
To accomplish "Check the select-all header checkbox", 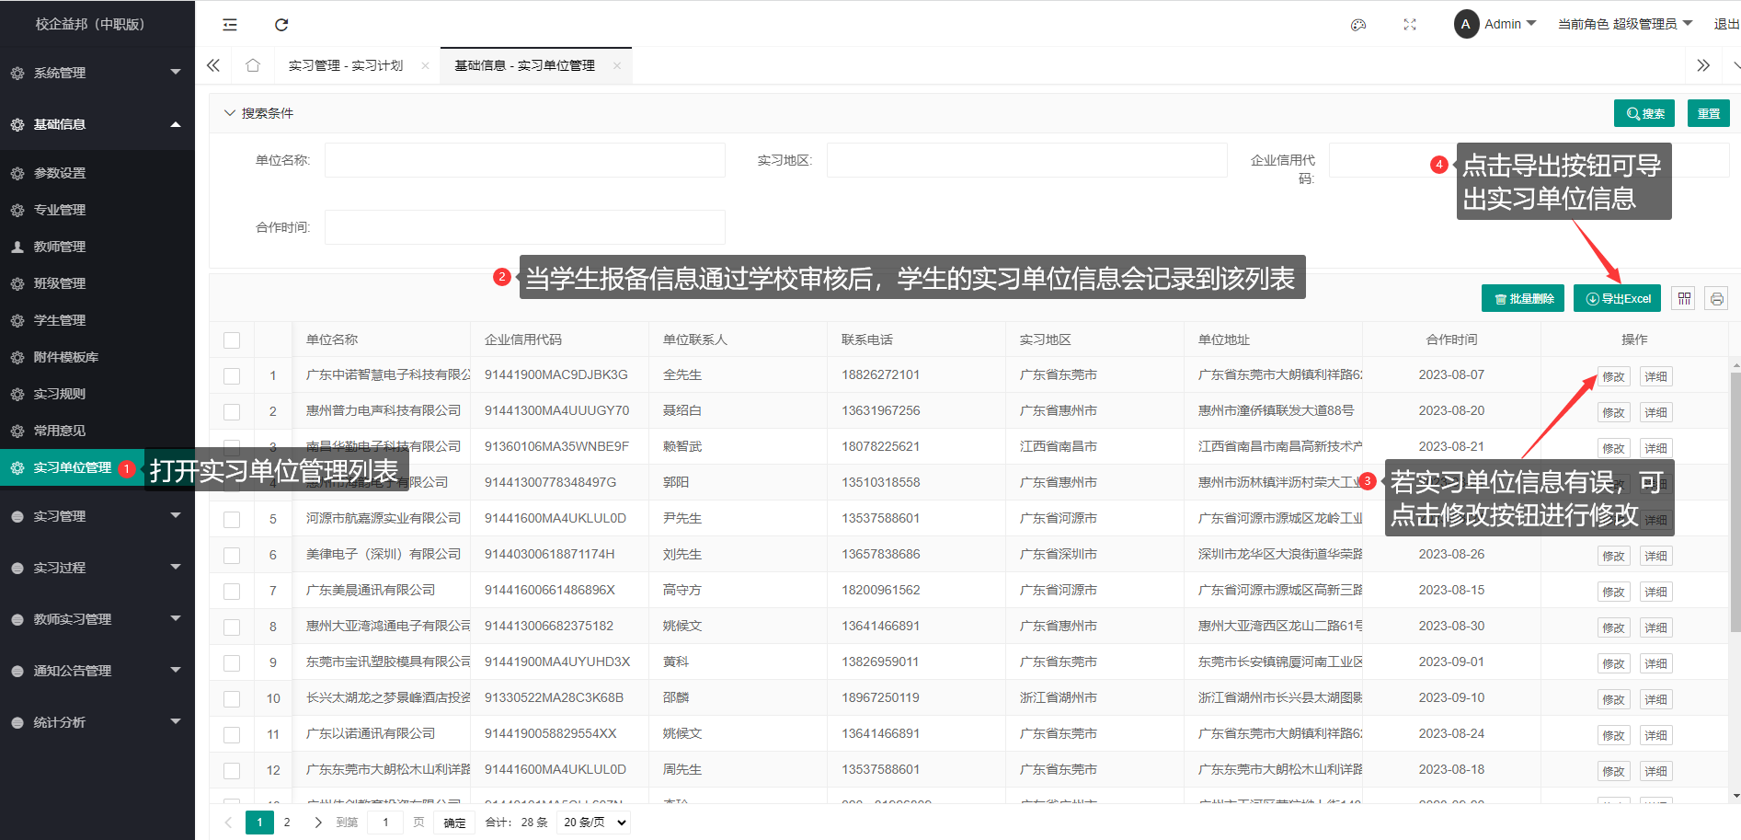I will tap(232, 340).
